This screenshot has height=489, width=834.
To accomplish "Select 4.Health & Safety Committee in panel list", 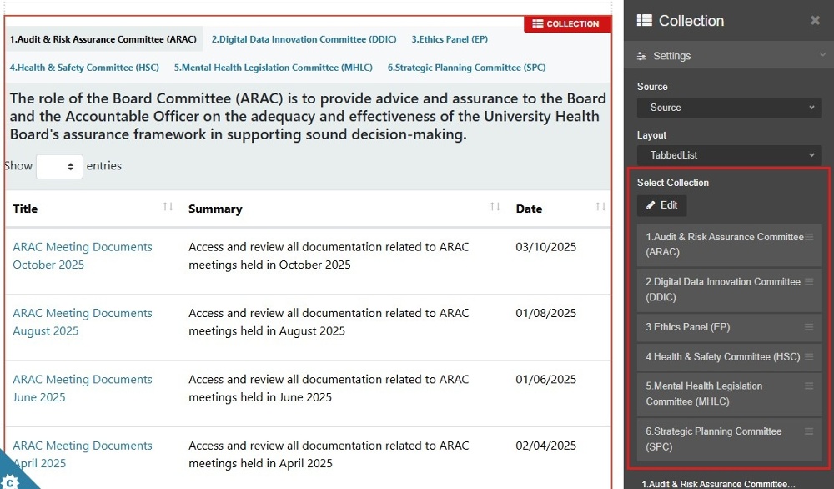I will tap(729, 357).
